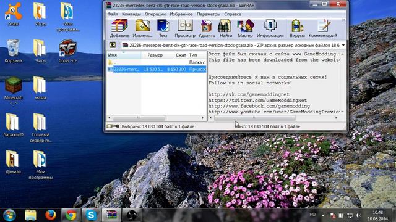Viewport: 396px width, 222px height.
Task: Scan archive with Вирусы tool
Action: [297, 29]
